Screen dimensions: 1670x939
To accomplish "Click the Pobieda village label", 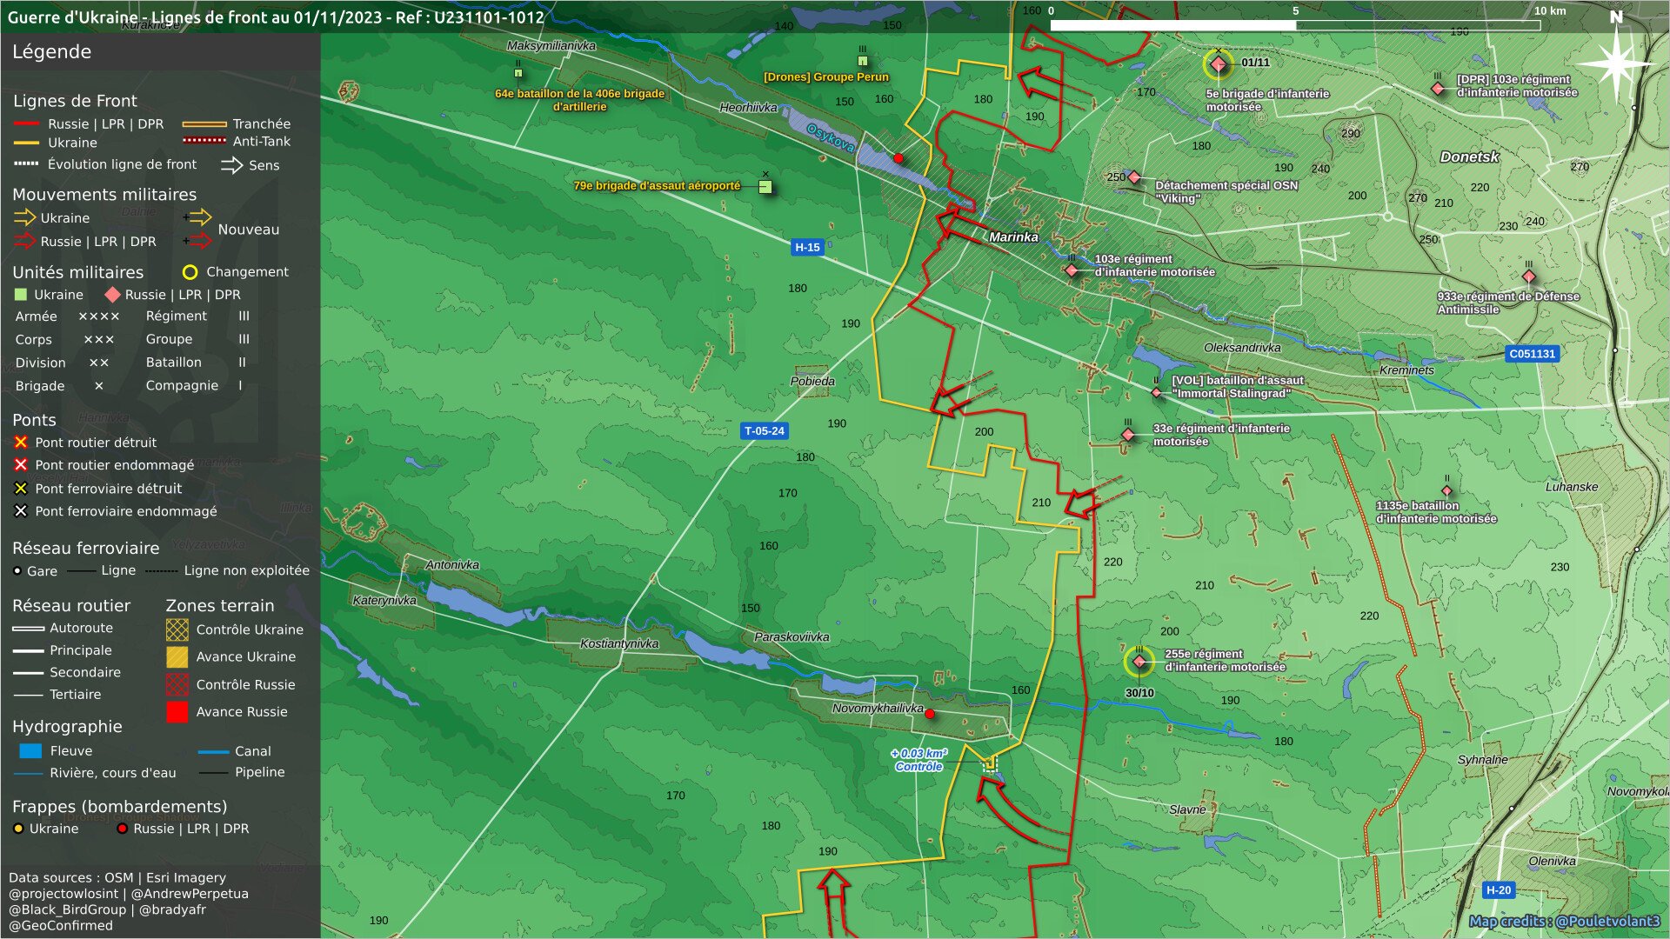I will (812, 381).
